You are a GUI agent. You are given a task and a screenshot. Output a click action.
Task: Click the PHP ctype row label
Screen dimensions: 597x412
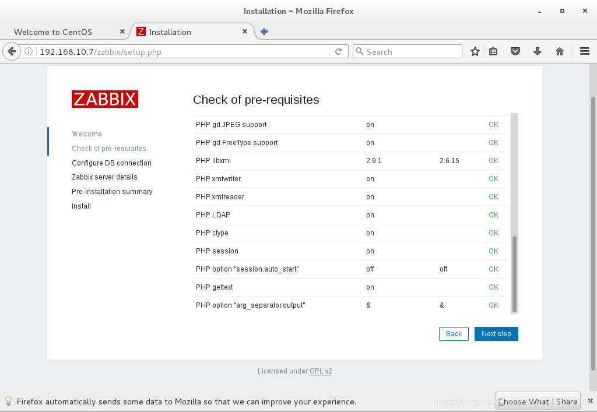pyautogui.click(x=212, y=233)
